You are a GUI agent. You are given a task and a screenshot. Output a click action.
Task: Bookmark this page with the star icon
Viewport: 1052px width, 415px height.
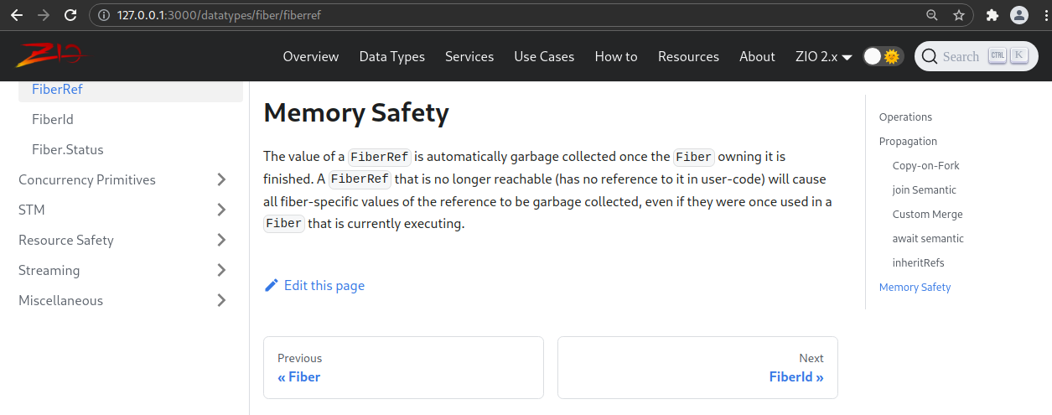pos(959,15)
